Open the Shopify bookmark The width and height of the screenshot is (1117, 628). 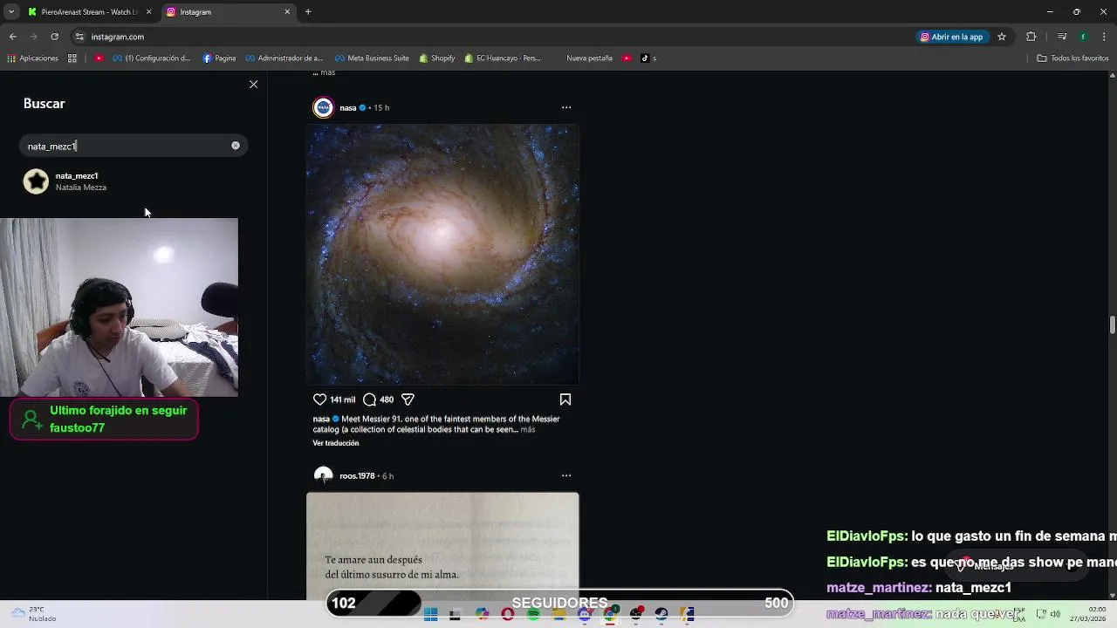(436, 58)
